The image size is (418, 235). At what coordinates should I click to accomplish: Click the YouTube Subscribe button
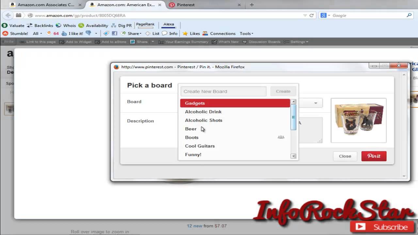tap(382, 227)
